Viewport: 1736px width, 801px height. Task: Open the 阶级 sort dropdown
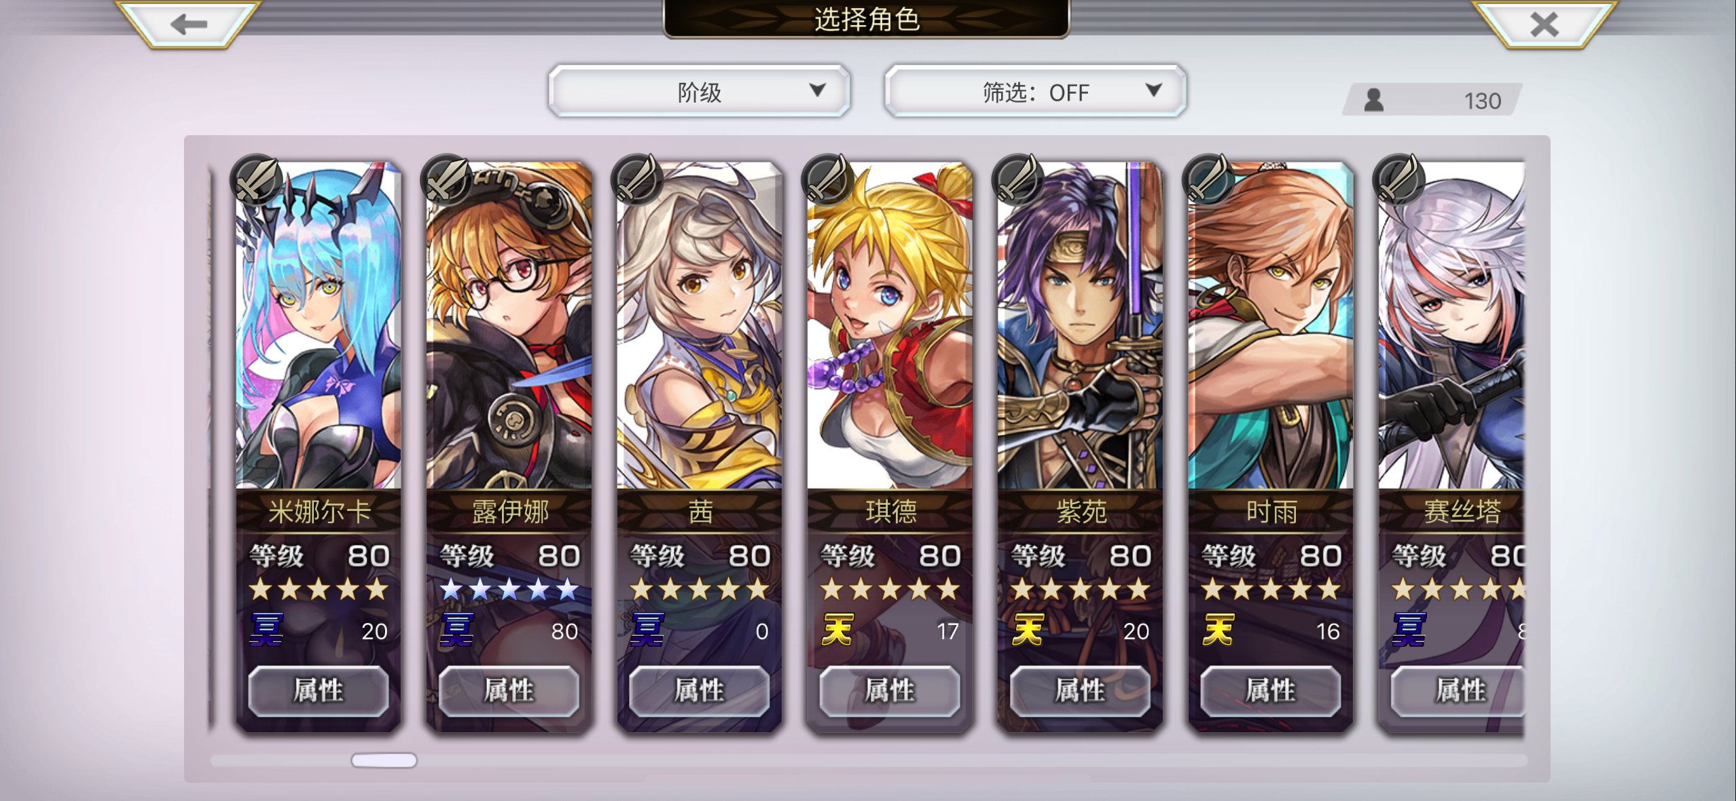[699, 91]
